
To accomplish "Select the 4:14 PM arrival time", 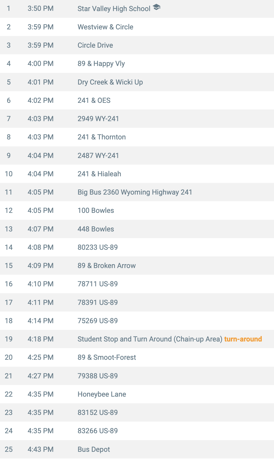I will [x=40, y=321].
